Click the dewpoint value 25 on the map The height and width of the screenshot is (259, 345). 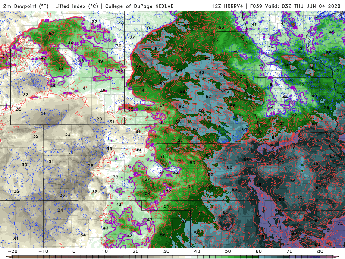62,196
